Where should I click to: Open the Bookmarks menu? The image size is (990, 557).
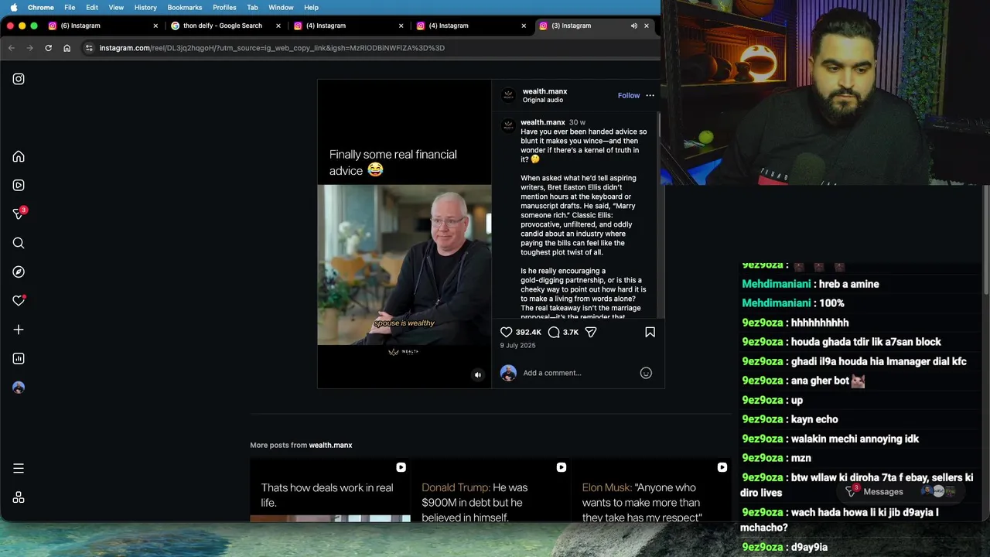(184, 7)
